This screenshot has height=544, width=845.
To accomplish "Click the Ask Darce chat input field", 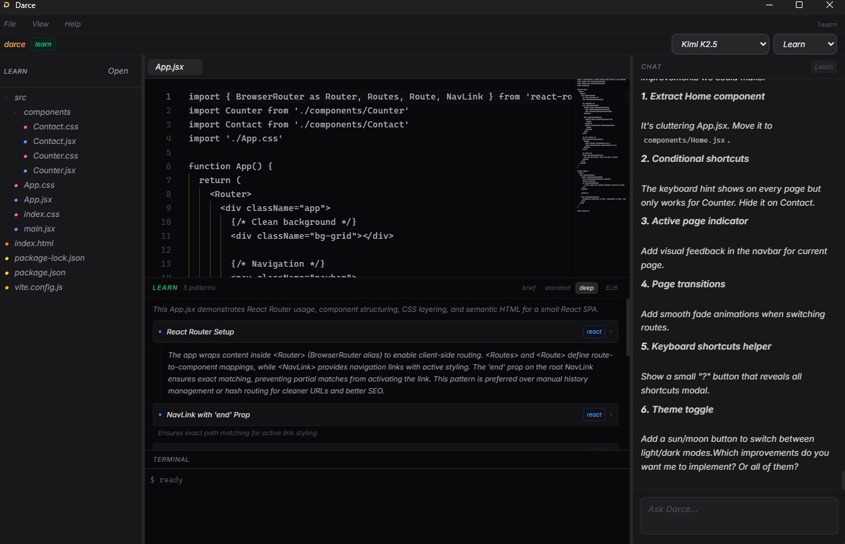I will (x=737, y=515).
